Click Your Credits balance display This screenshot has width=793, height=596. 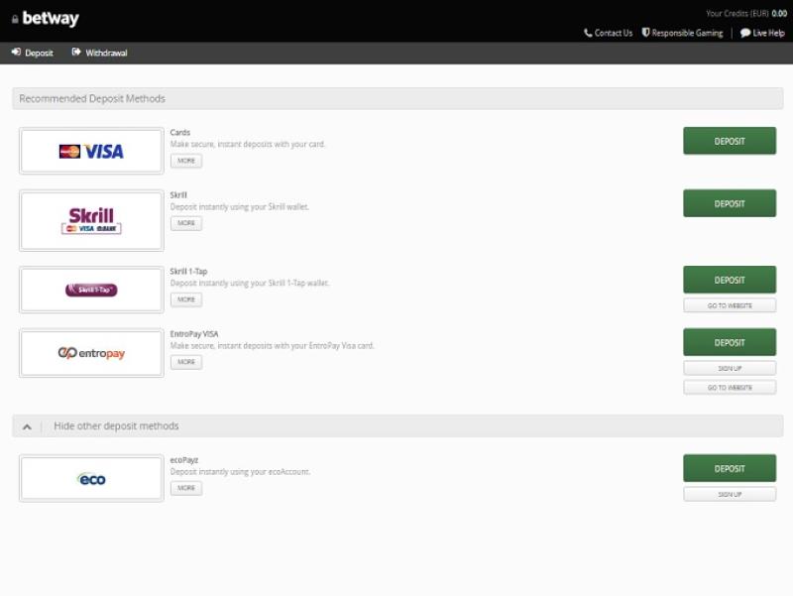pos(745,14)
